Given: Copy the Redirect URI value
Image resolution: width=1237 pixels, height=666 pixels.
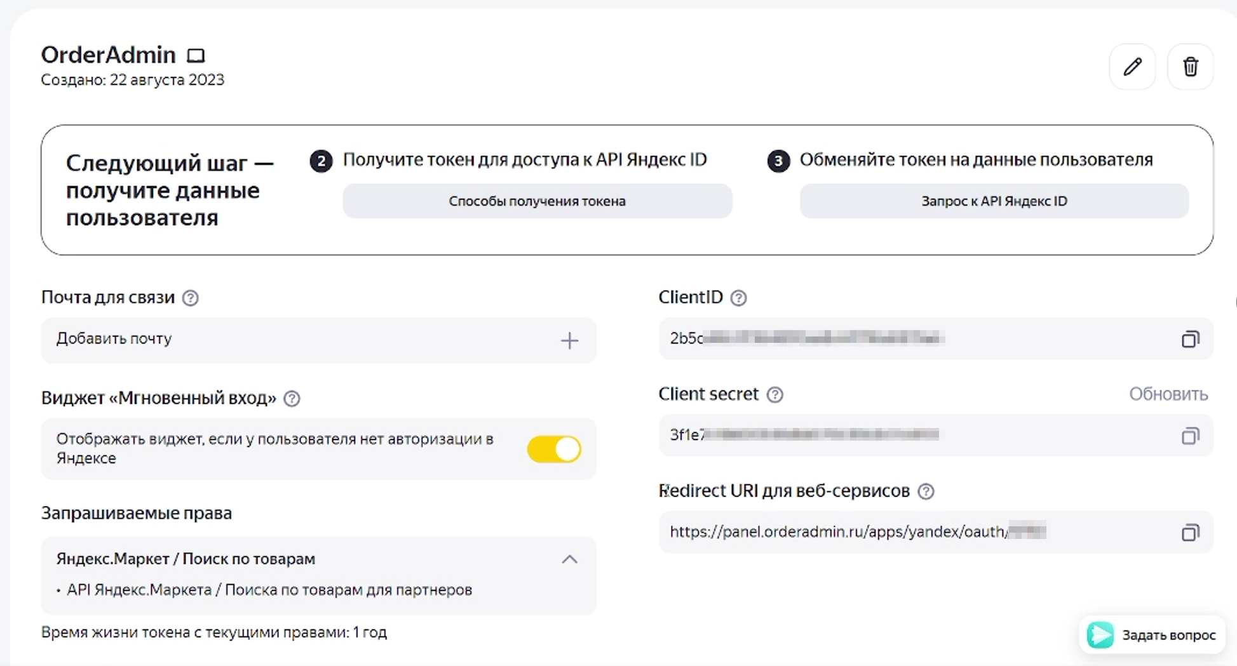Looking at the screenshot, I should click(x=1190, y=533).
